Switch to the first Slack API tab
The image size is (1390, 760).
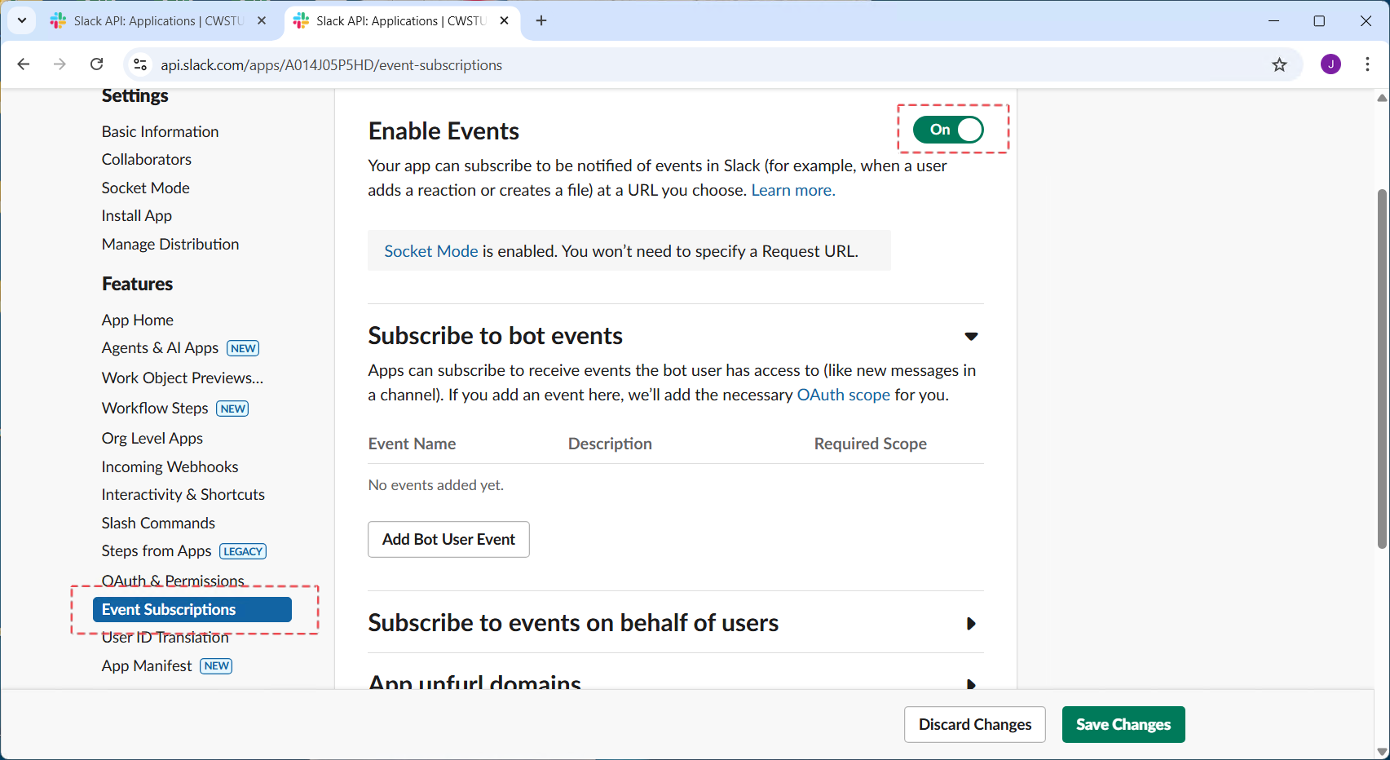pyautogui.click(x=155, y=20)
